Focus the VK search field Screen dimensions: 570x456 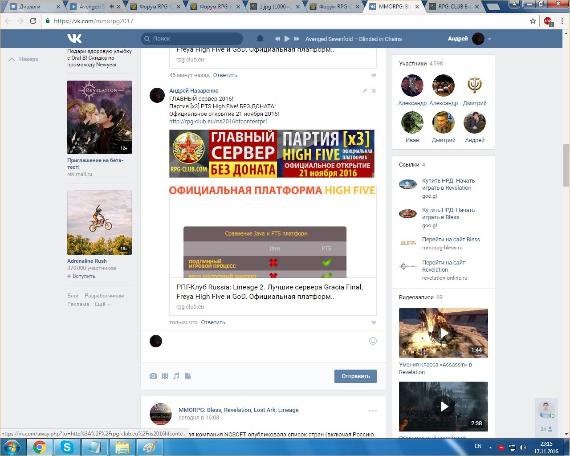point(192,39)
